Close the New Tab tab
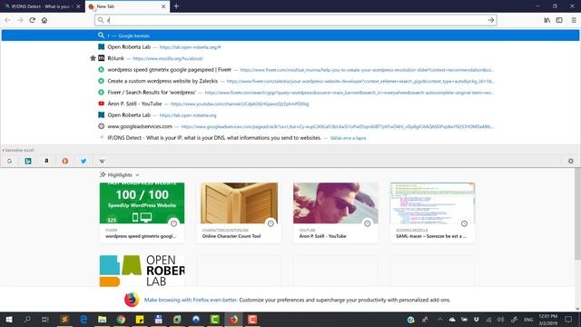 click(x=163, y=6)
